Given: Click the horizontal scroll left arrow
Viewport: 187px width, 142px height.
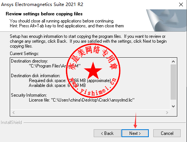Looking at the screenshot, I should click(x=13, y=113).
